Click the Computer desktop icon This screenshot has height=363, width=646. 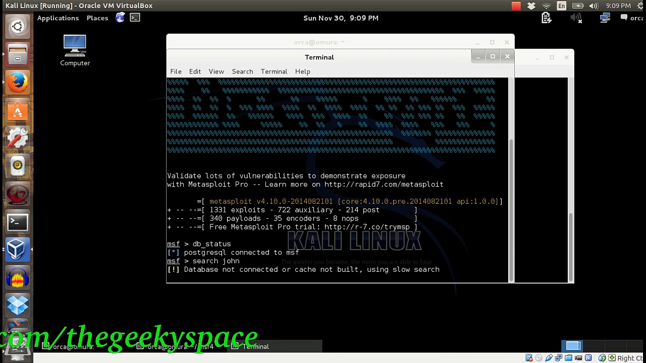click(x=75, y=50)
